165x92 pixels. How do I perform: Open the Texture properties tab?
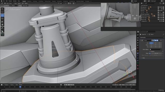138,68
